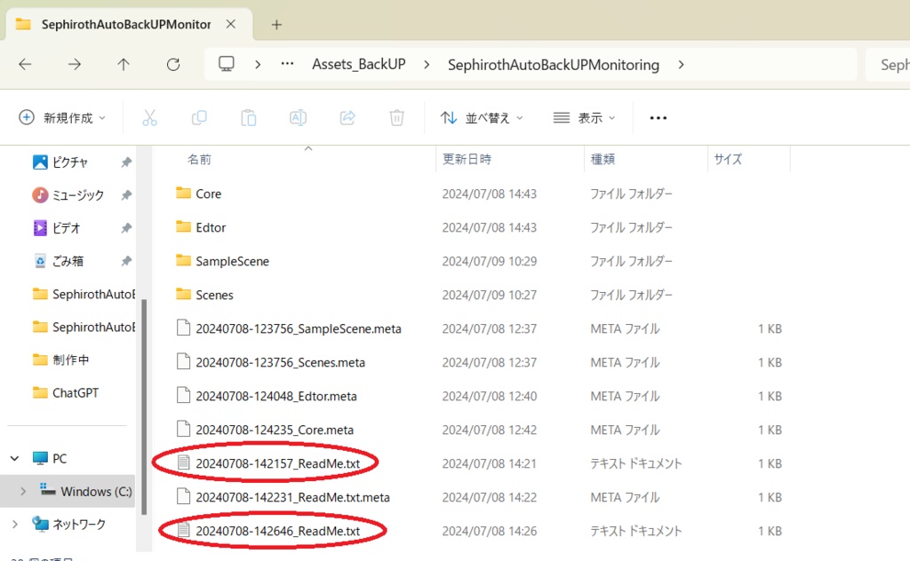Click the Rename icon in toolbar
Image resolution: width=910 pixels, height=561 pixels.
[298, 118]
